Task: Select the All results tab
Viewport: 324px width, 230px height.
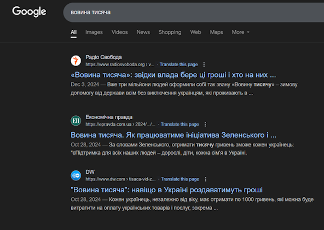Action: pos(74,32)
